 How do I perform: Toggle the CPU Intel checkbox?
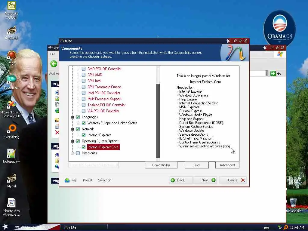coord(84,81)
